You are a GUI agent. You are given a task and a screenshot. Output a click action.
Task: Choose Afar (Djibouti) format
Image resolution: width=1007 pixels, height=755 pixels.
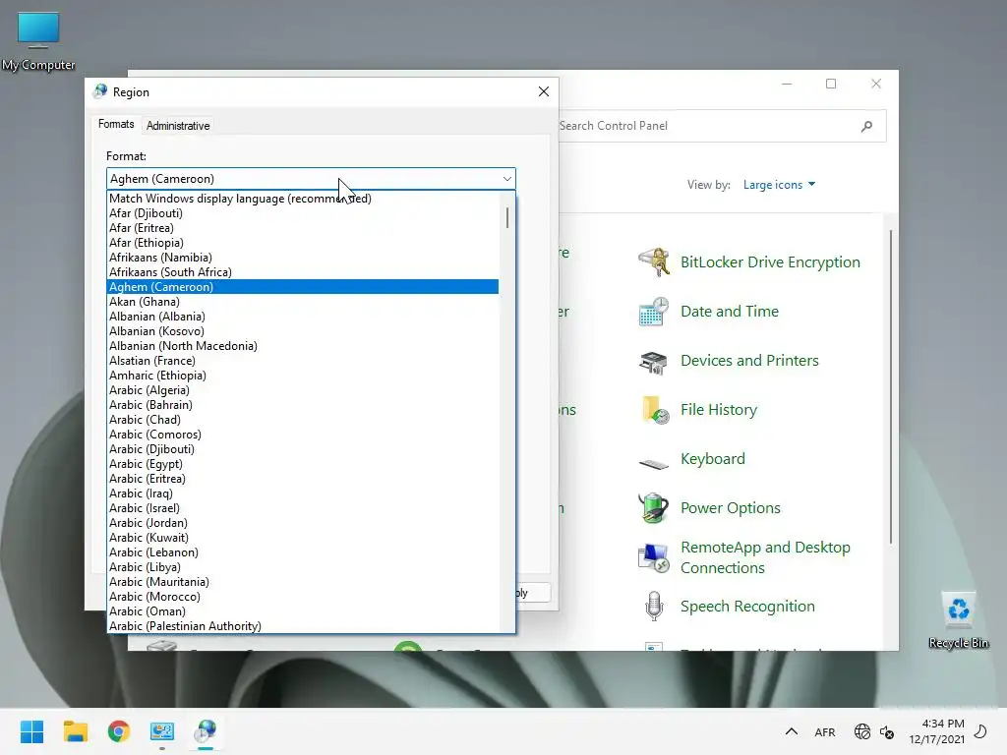(x=303, y=213)
